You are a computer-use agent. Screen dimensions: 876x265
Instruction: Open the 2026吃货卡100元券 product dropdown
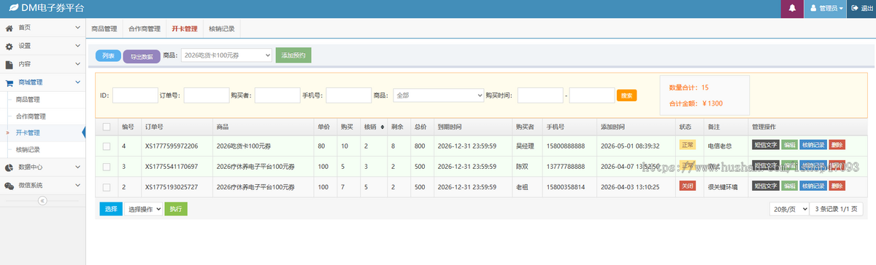point(226,55)
